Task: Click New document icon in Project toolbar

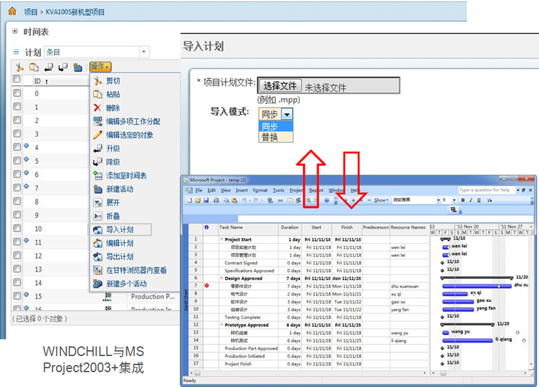Action: (190, 200)
